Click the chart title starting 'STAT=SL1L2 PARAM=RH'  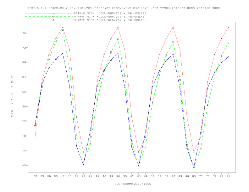tap(123, 8)
